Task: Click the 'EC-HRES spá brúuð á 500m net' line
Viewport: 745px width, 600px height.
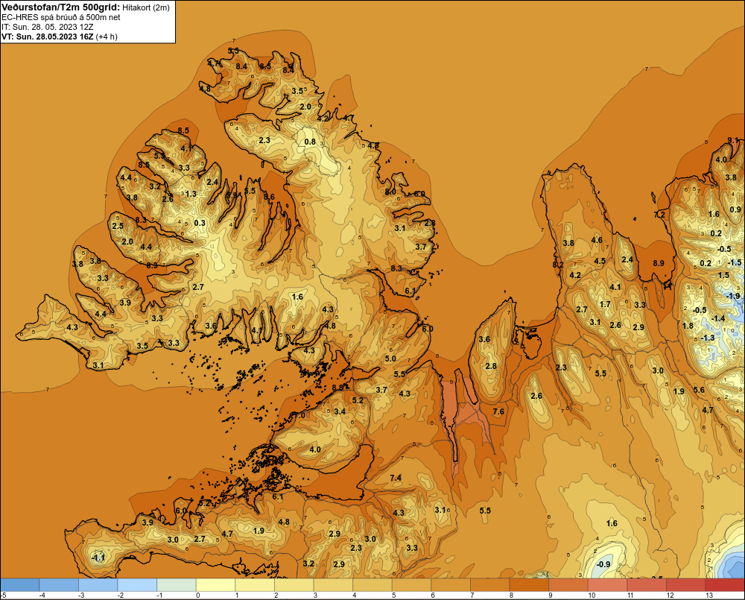Action: [61, 17]
